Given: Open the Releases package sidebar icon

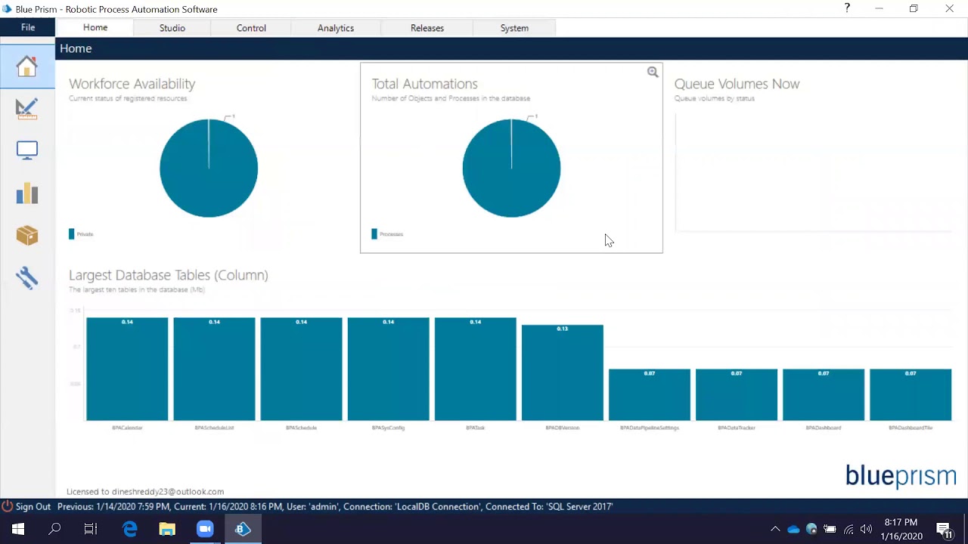Looking at the screenshot, I should [x=27, y=235].
